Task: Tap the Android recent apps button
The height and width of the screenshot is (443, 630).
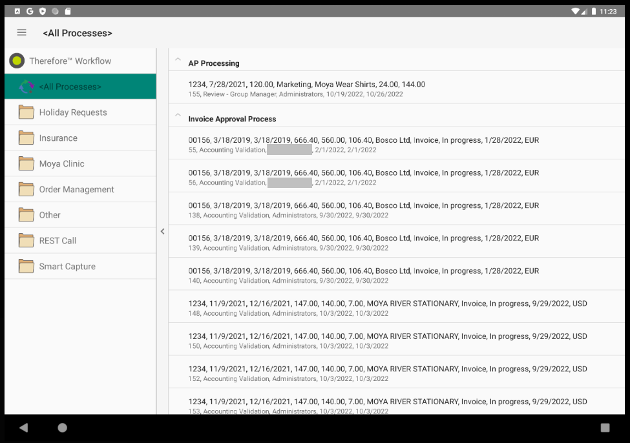Action: (x=605, y=428)
